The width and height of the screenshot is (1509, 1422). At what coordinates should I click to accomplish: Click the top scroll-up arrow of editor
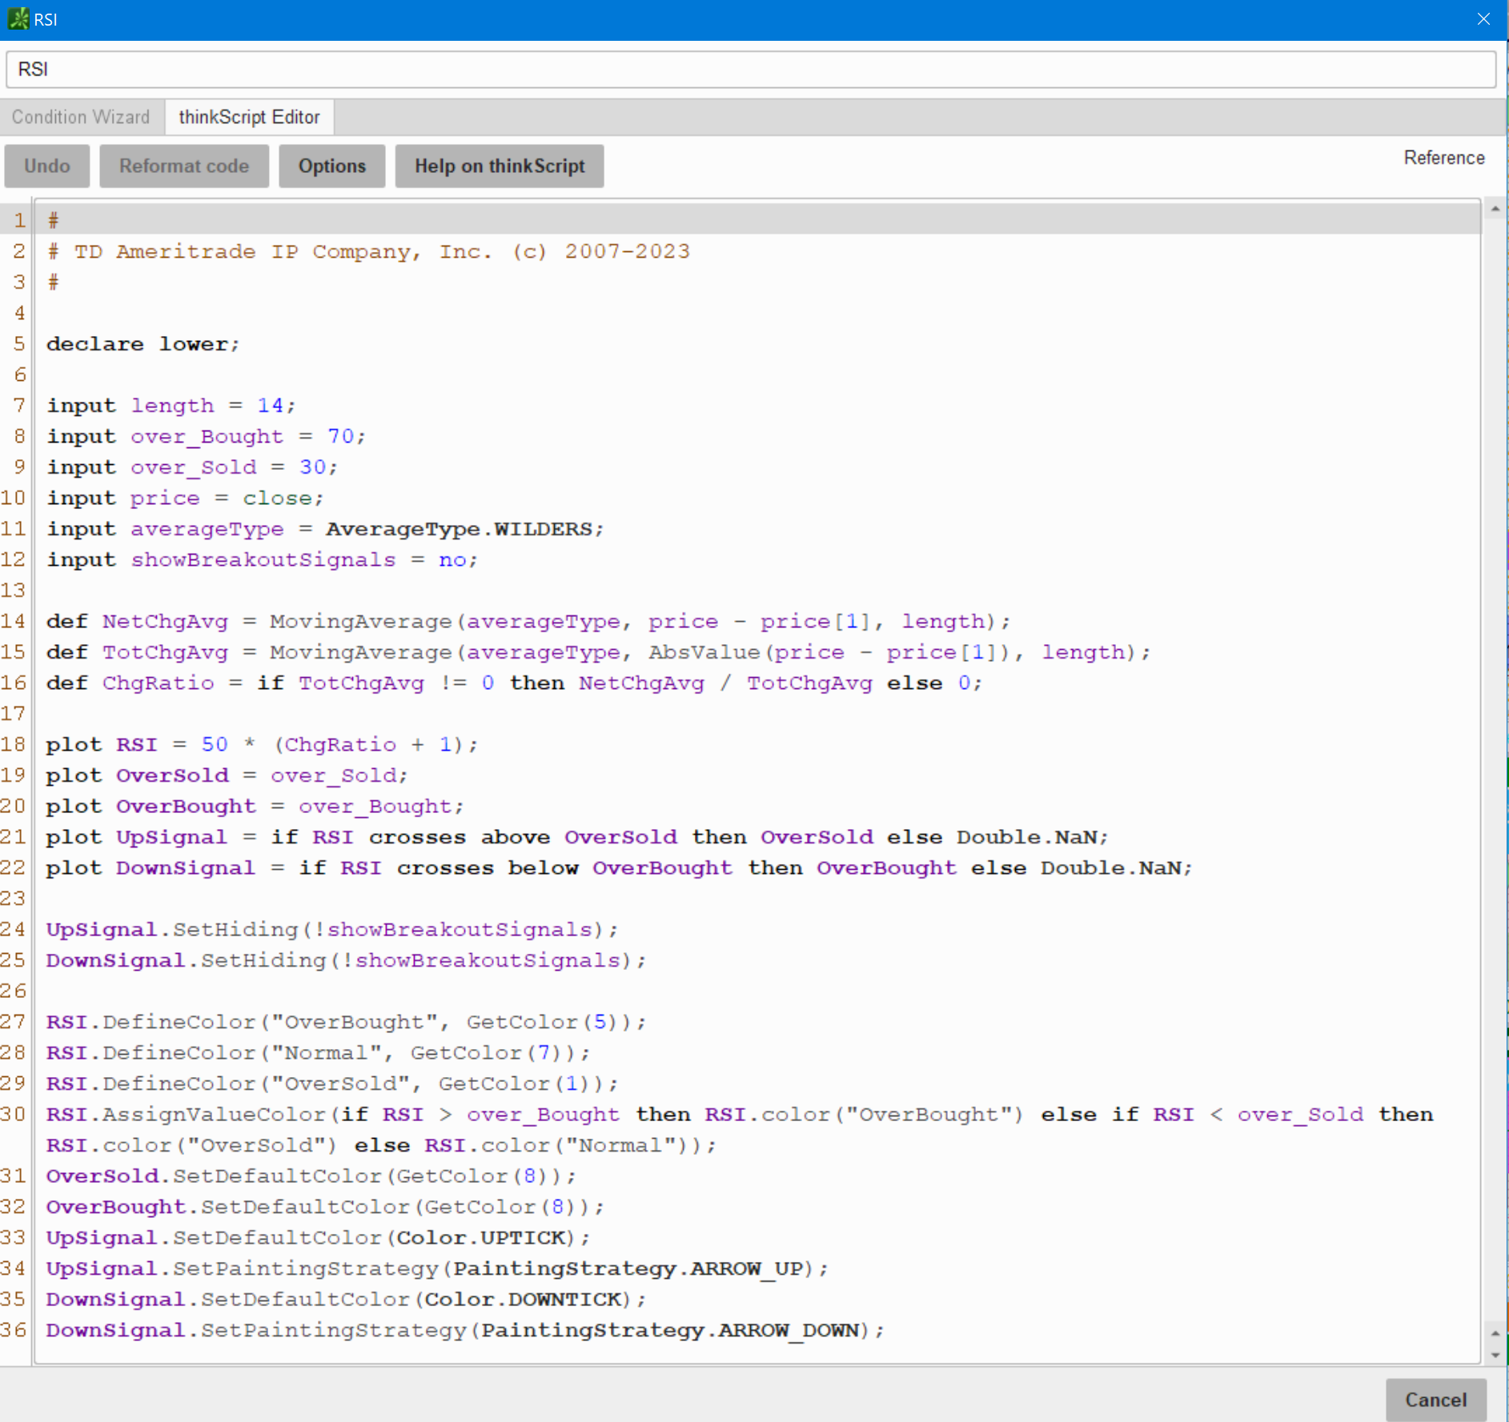(x=1495, y=209)
